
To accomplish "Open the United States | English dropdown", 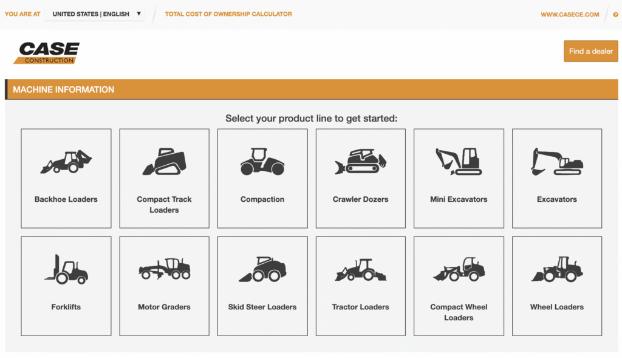I will coord(95,14).
